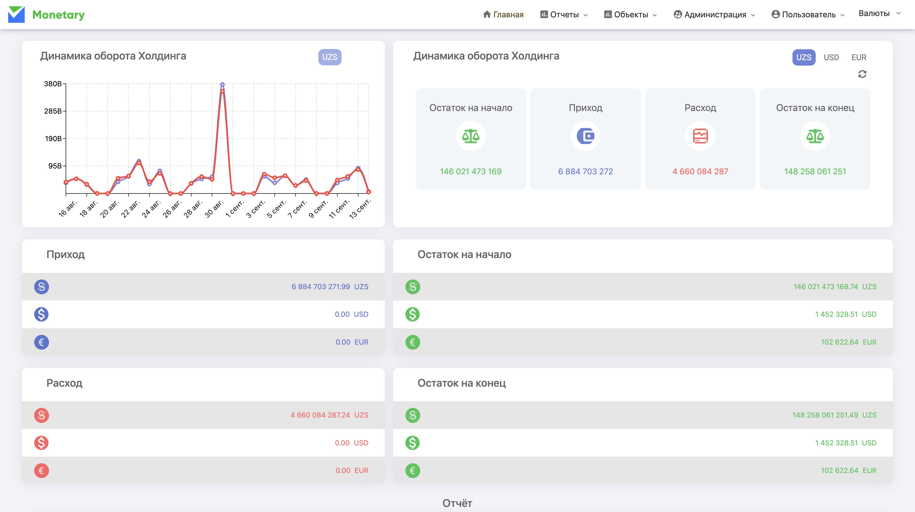Click the red chart icon in Расход card
915x512 pixels.
[700, 136]
